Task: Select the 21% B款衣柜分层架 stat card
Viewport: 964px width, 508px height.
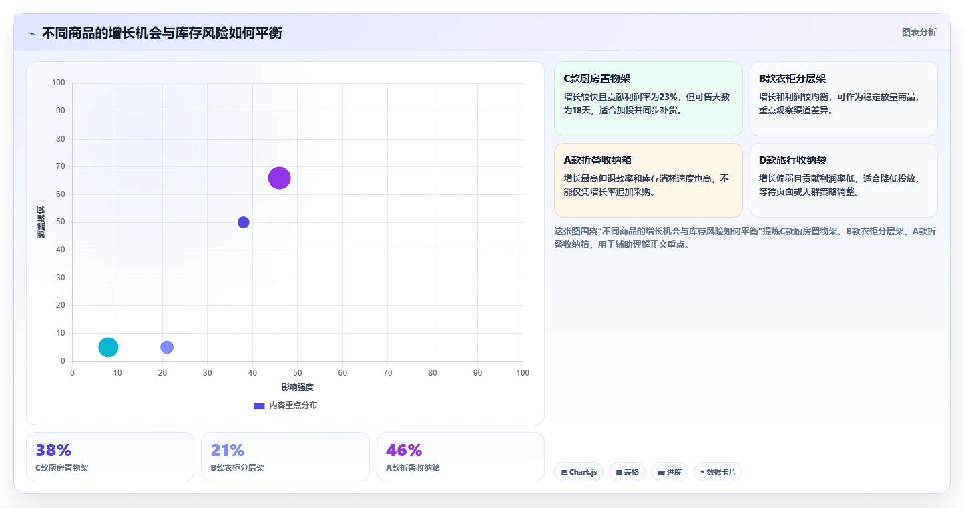Action: [x=285, y=457]
